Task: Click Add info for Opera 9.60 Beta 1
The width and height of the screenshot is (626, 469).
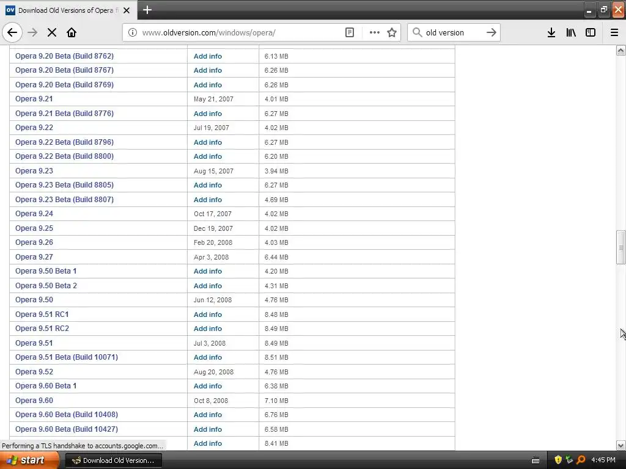Action: pos(208,386)
